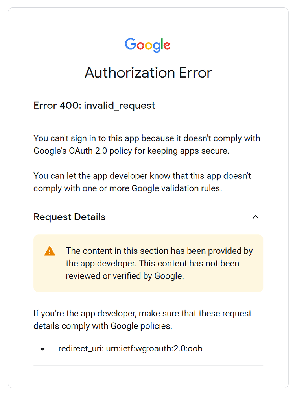The height and width of the screenshot is (394, 295).
Task: Click the orange warning triangle icon
Action: tap(50, 251)
